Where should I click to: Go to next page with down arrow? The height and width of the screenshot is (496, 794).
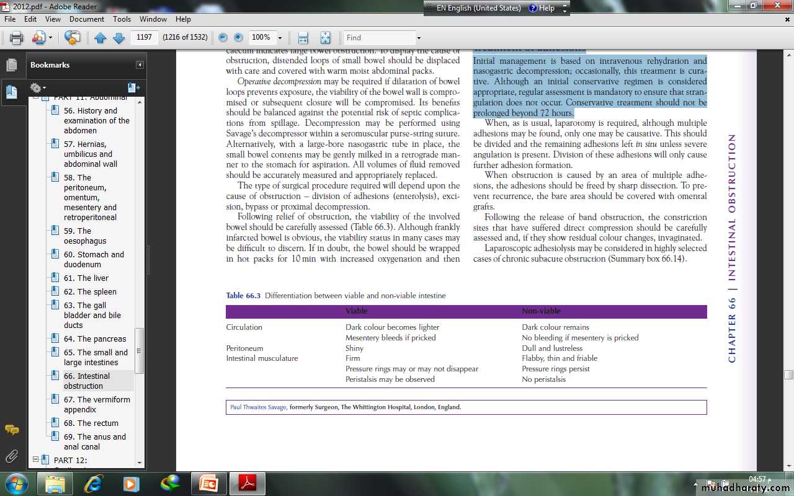click(x=119, y=38)
